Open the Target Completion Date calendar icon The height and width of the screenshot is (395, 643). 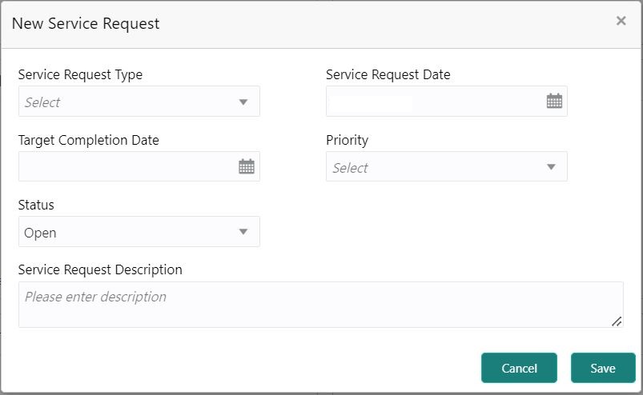[247, 166]
